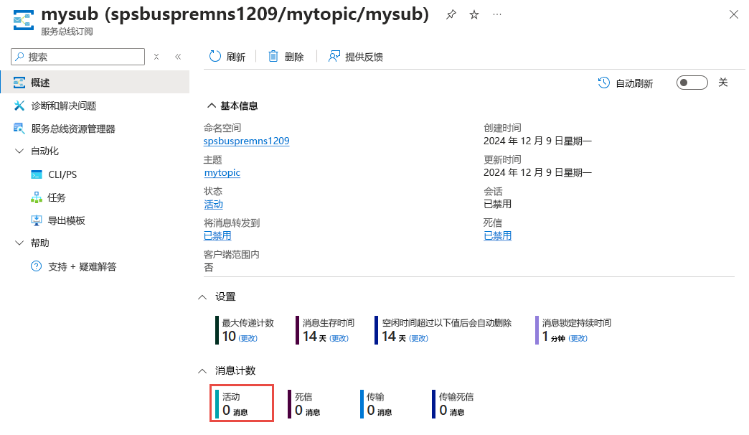Clear the sidebar search with the X
Screen dimensions: 749x435
click(156, 57)
